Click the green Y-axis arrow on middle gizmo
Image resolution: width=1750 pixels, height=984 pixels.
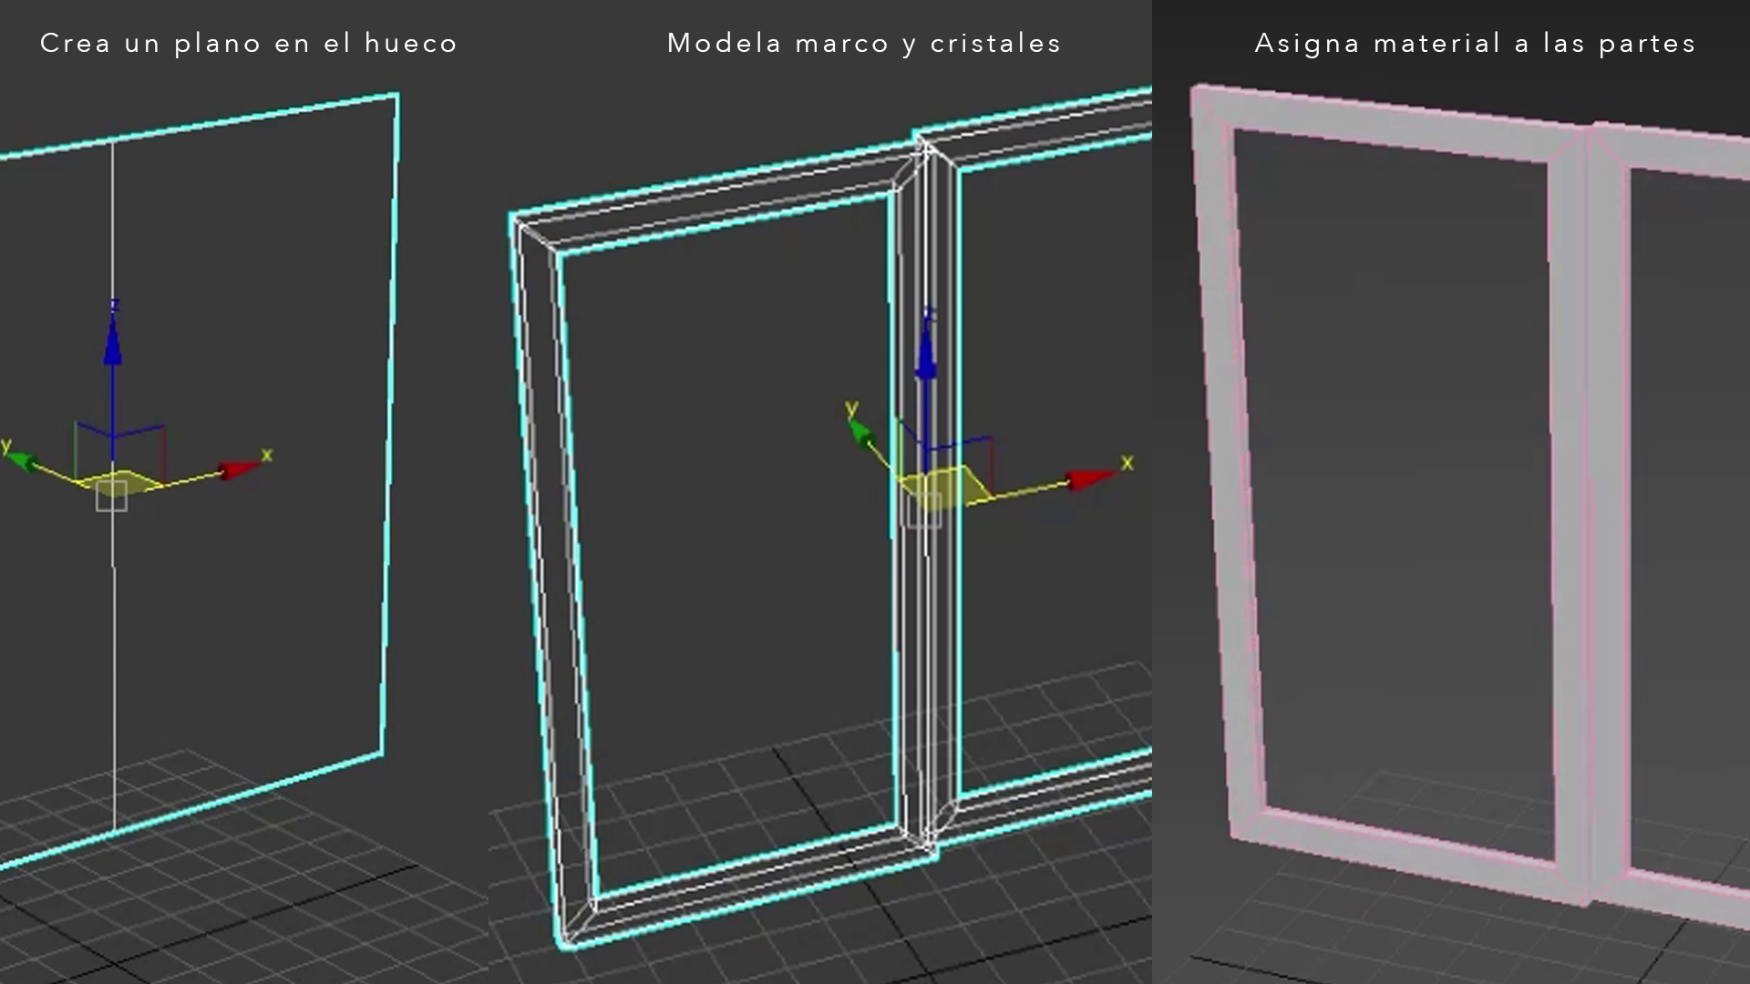click(861, 432)
